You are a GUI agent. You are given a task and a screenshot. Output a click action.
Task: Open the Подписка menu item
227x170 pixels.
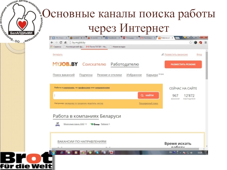(x=86, y=75)
